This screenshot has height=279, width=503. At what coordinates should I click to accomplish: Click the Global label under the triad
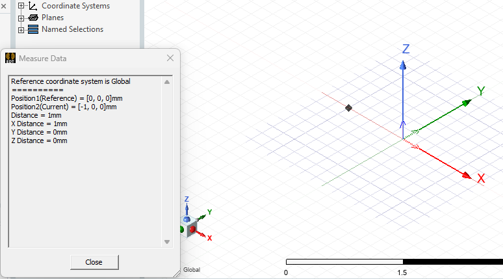click(x=192, y=270)
